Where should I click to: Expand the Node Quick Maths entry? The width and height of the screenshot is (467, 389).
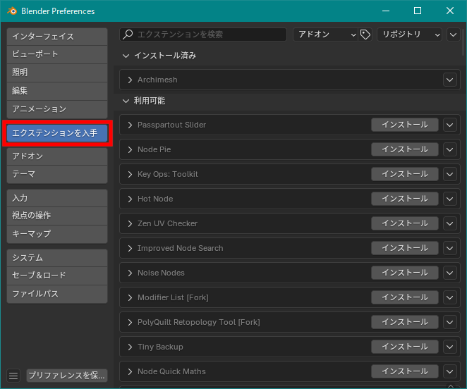130,372
